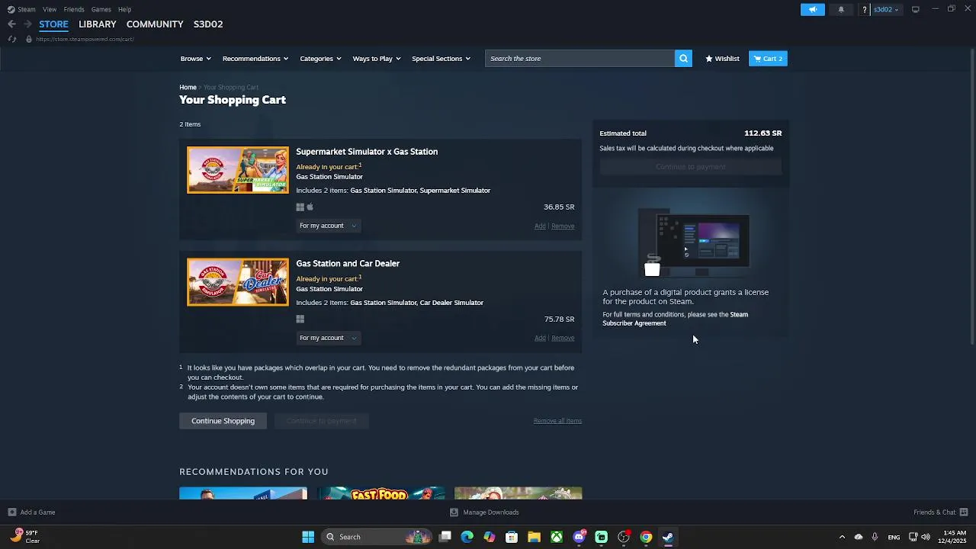Remove Supermarket Simulator x Gas Station bundle
This screenshot has height=549, width=976.
pos(563,226)
